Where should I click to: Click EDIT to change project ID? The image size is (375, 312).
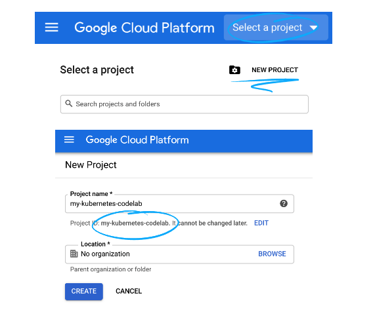(261, 223)
